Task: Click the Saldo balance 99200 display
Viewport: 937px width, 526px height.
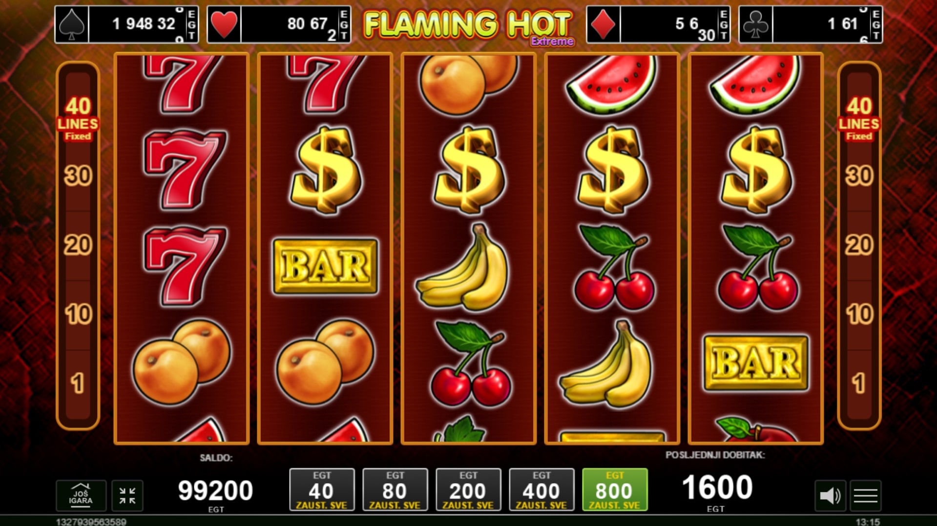Action: (215, 490)
